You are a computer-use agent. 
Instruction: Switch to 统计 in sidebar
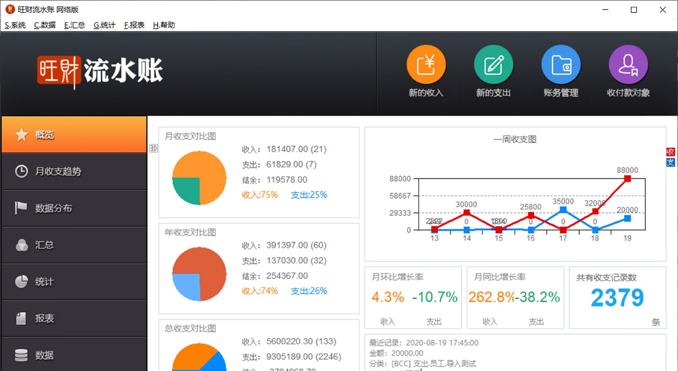point(73,282)
